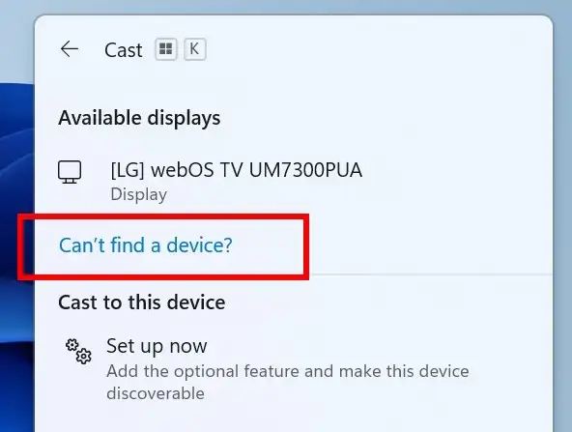Open the Can't find a device? link
The height and width of the screenshot is (432, 572).
(146, 245)
